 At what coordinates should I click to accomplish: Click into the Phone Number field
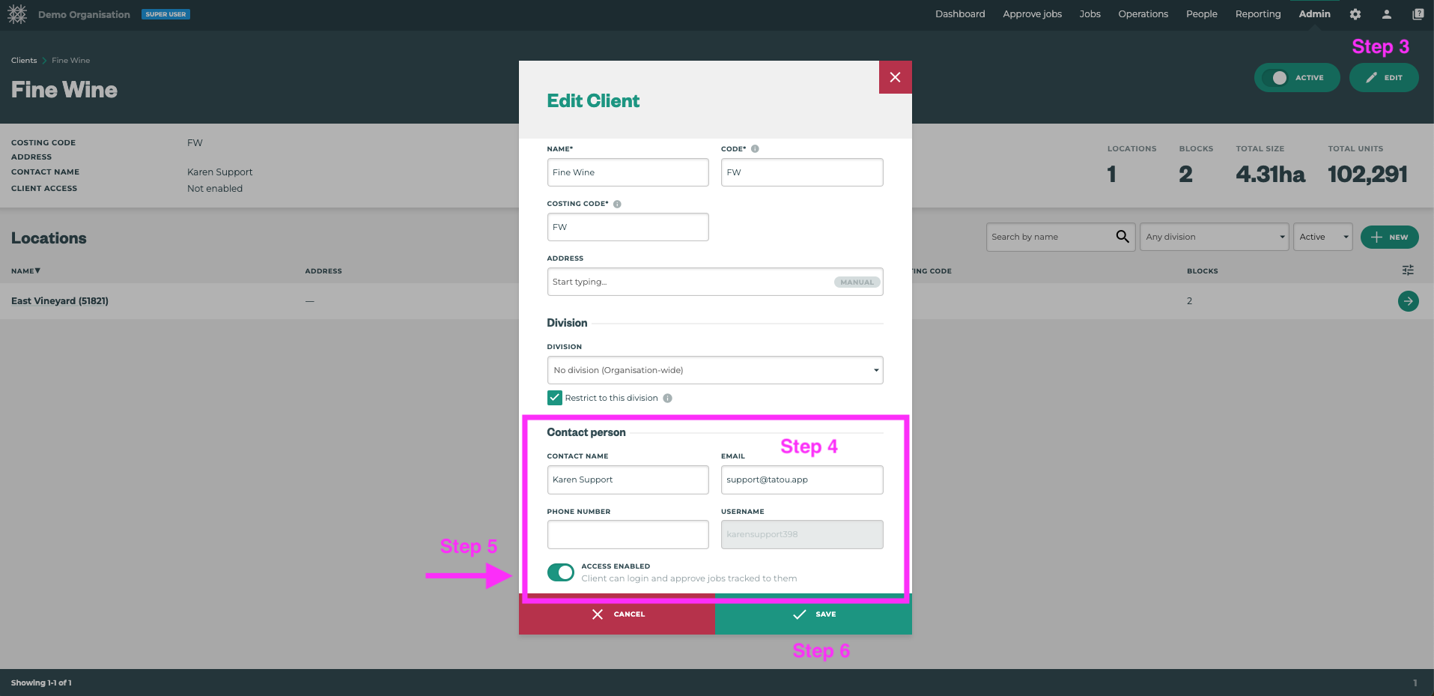(x=628, y=534)
